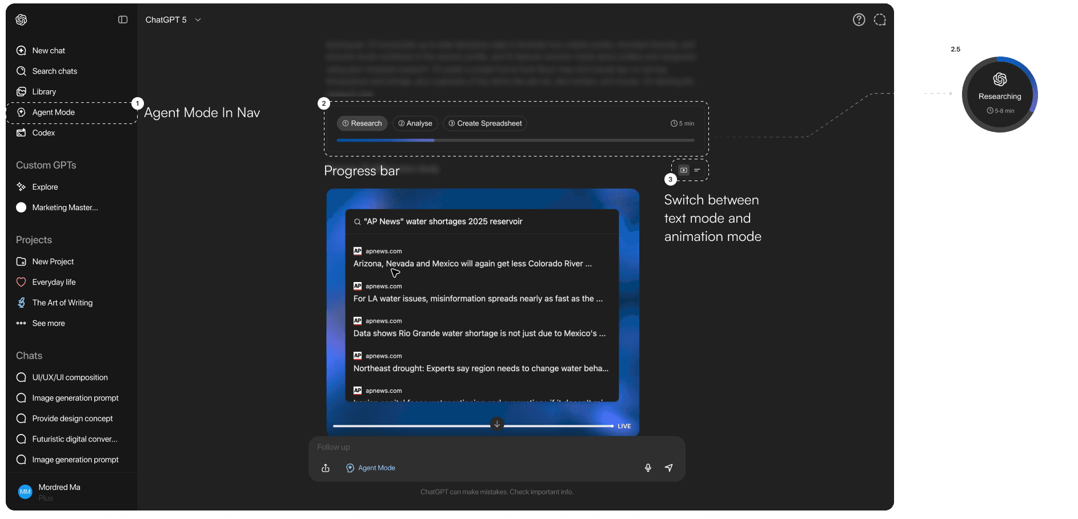Click the Art of Writing project icon

click(x=21, y=303)
